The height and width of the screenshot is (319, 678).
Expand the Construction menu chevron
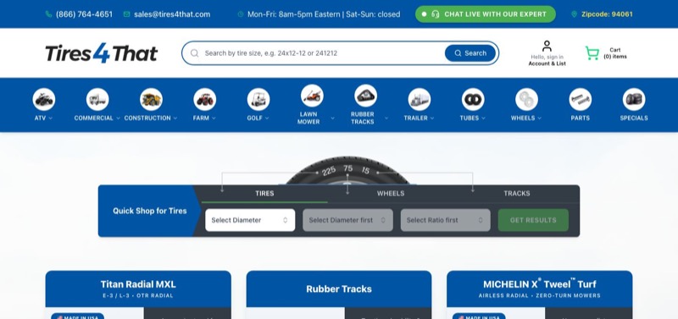pyautogui.click(x=175, y=118)
